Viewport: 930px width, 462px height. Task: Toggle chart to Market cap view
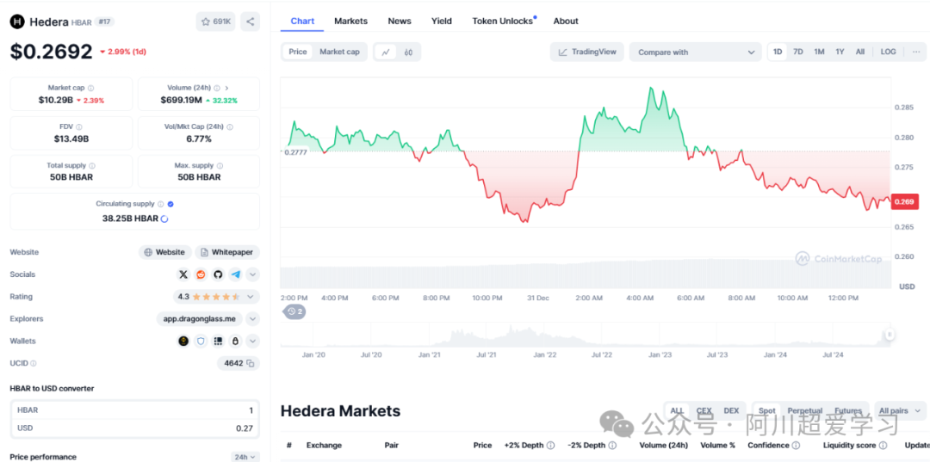(339, 52)
